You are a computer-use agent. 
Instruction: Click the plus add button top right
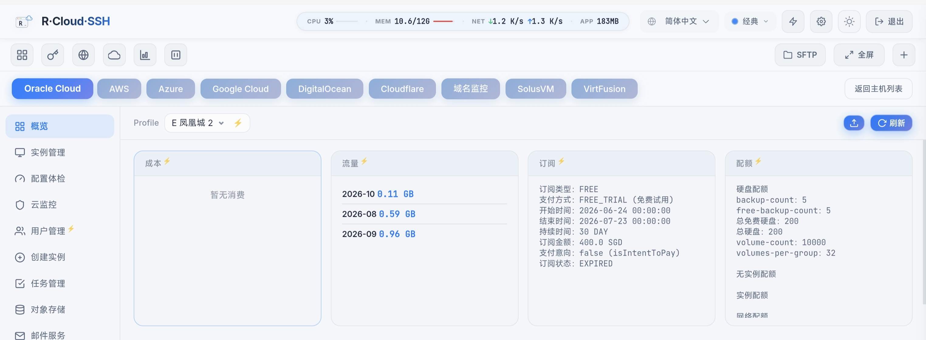pyautogui.click(x=904, y=55)
